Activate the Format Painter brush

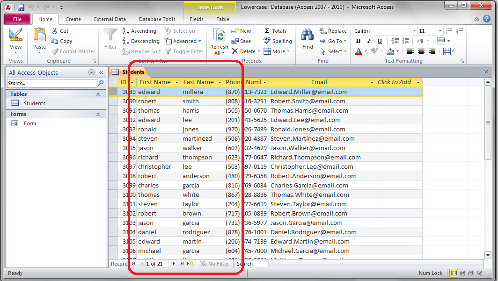coord(73,51)
